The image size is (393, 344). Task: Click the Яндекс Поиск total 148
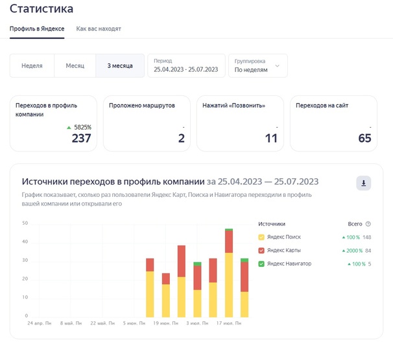click(x=366, y=237)
